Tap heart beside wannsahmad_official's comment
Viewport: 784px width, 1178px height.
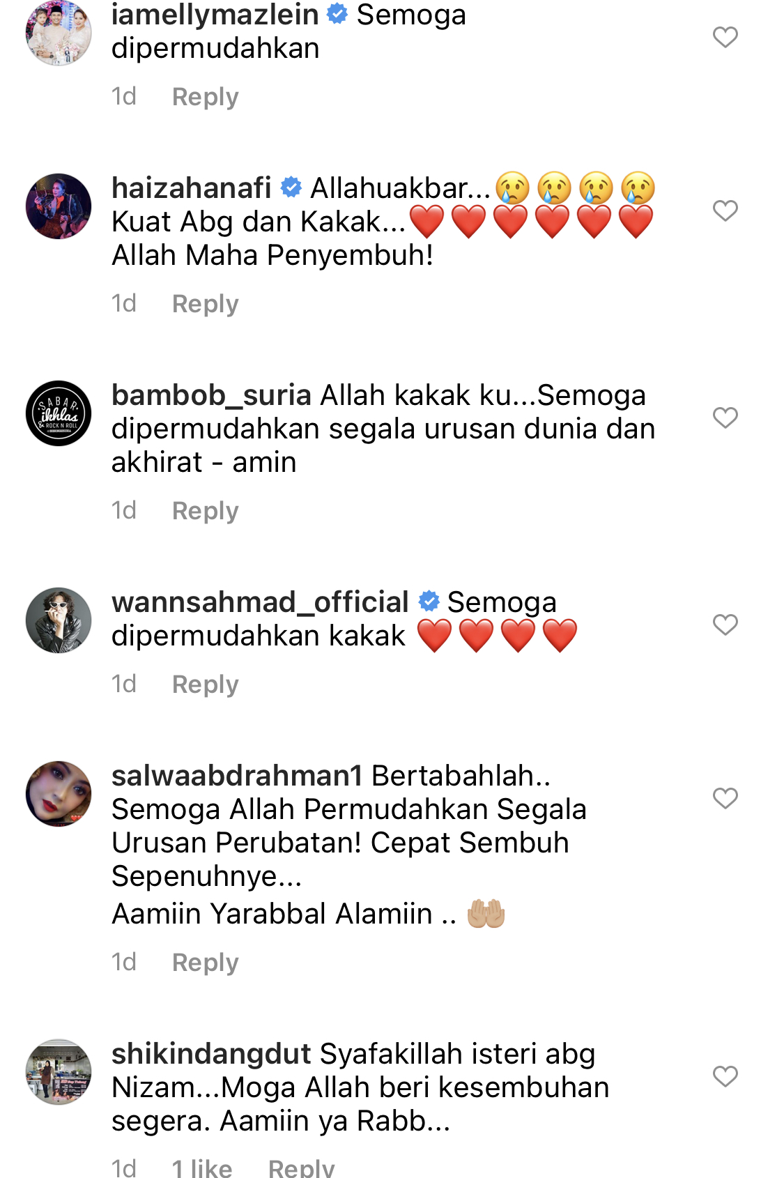pyautogui.click(x=725, y=625)
